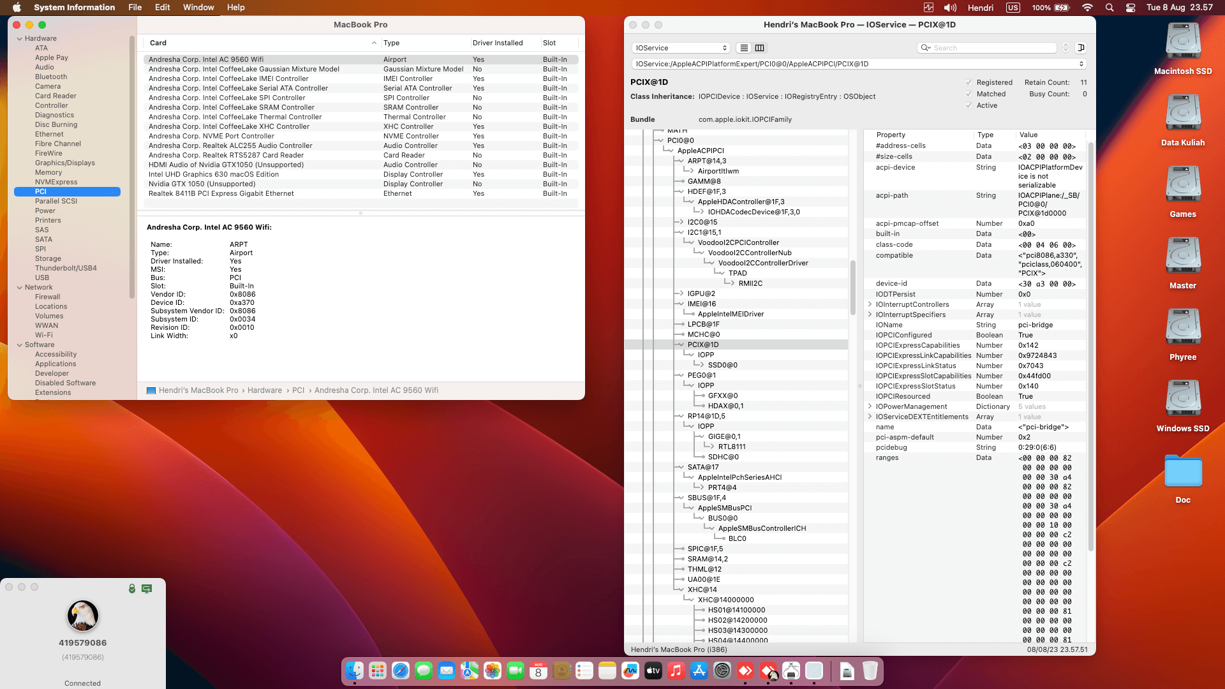
Task: Open System Settings gear in the Dock
Action: 722,670
